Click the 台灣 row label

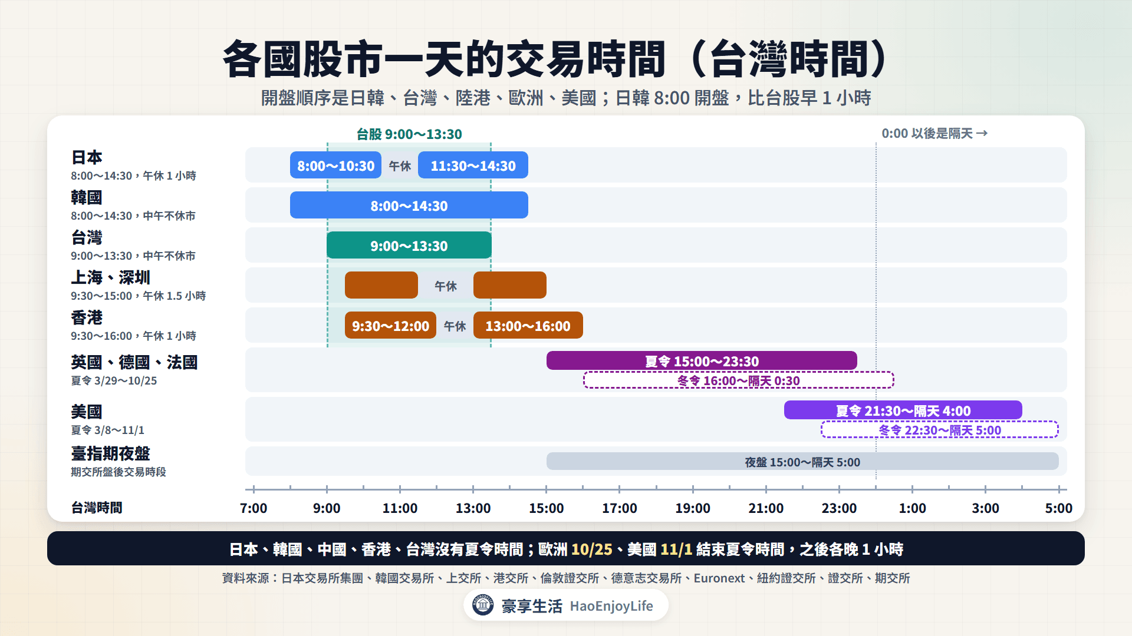(x=87, y=237)
